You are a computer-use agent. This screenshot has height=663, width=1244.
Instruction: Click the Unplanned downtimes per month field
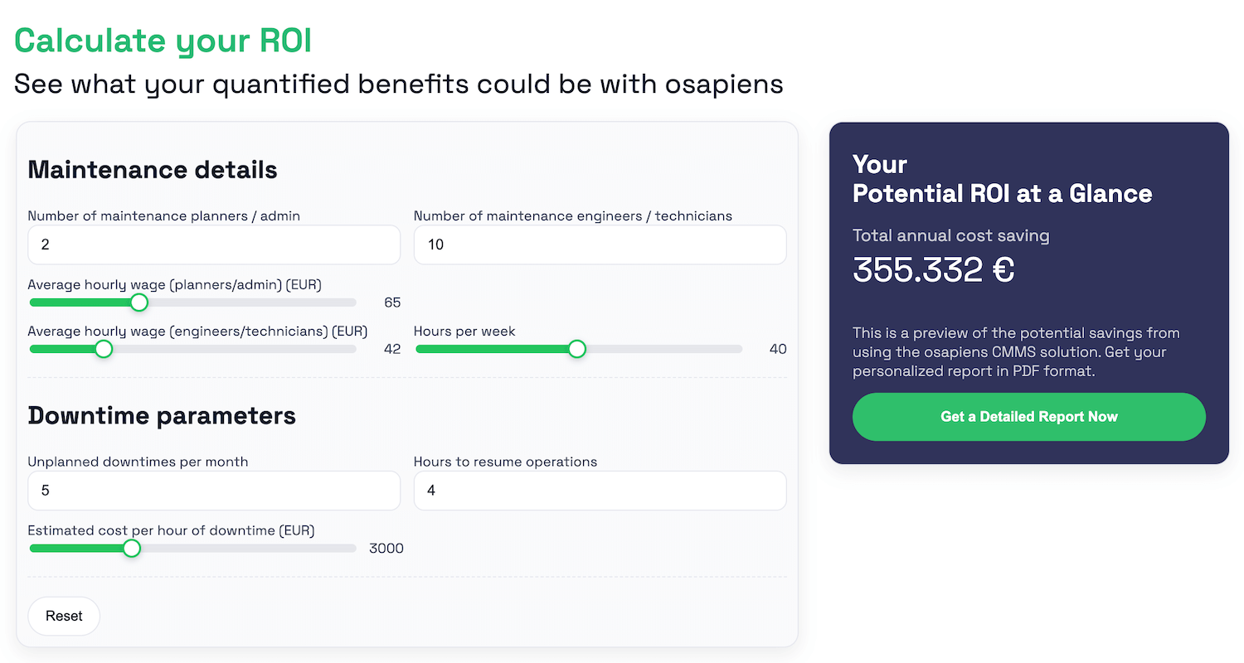point(214,491)
